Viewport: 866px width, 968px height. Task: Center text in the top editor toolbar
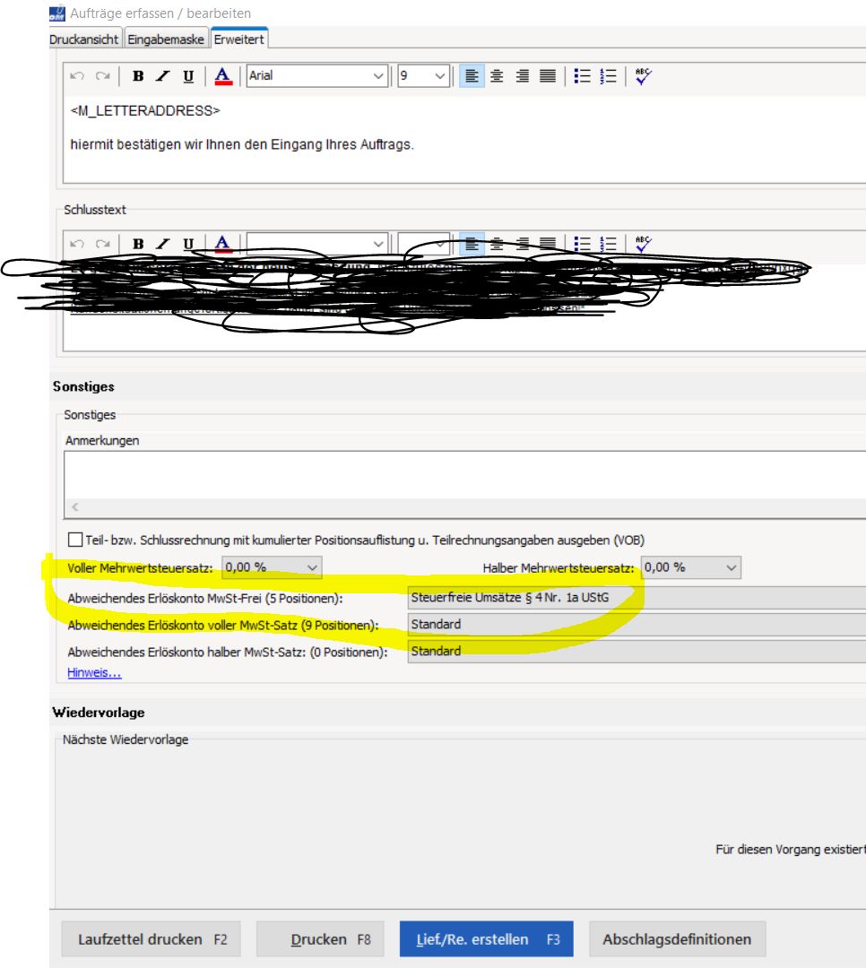tap(497, 76)
